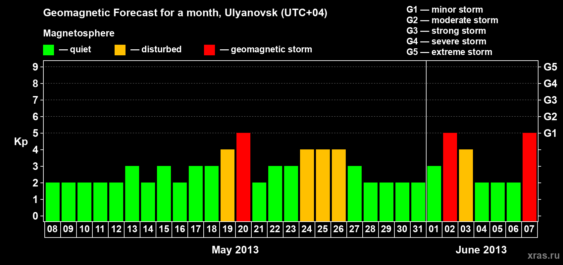
Task: Click the Kp value 0 axis label
Action: (35, 216)
